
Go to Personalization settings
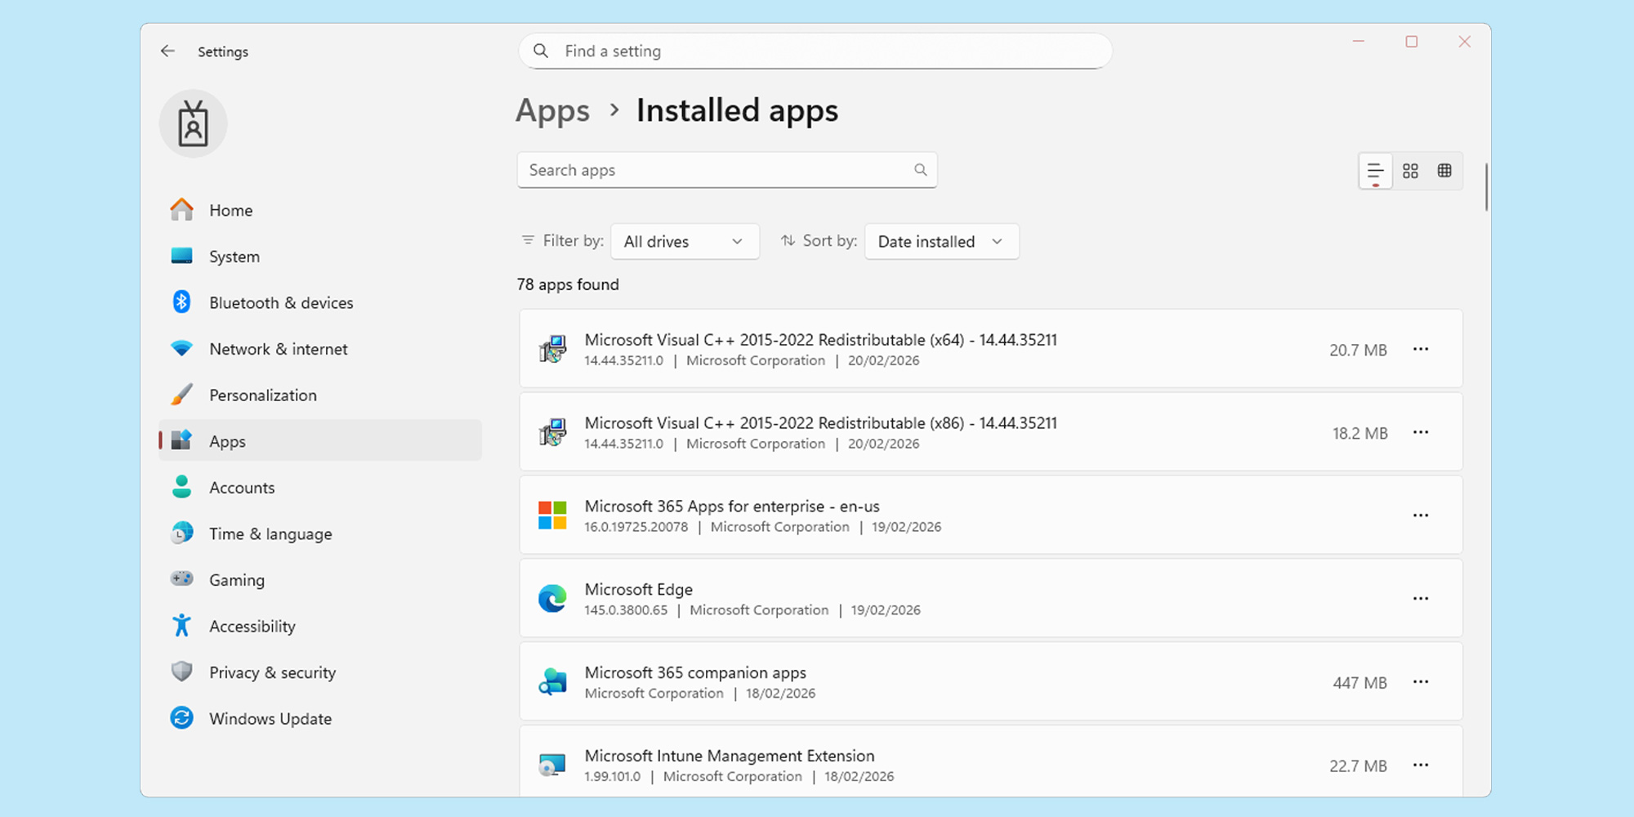click(x=262, y=395)
